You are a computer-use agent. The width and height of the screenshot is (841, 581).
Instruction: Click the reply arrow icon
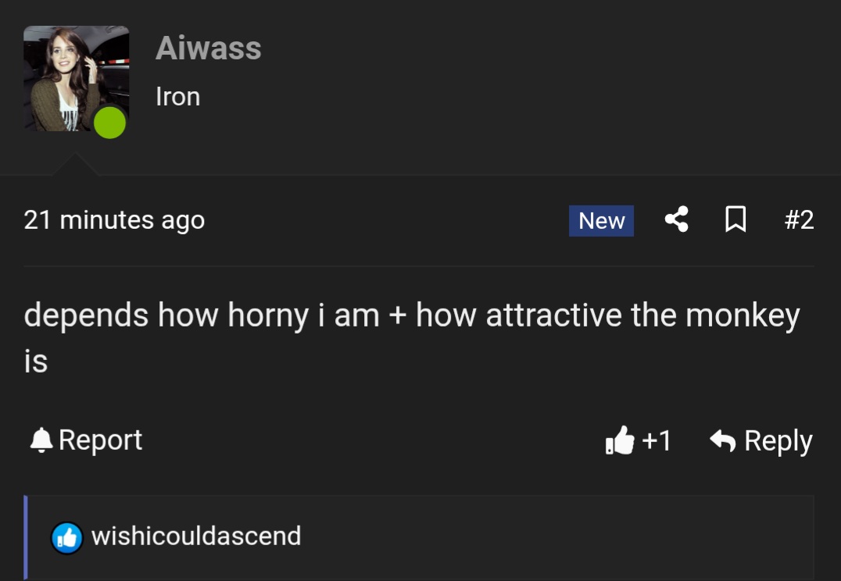[723, 440]
